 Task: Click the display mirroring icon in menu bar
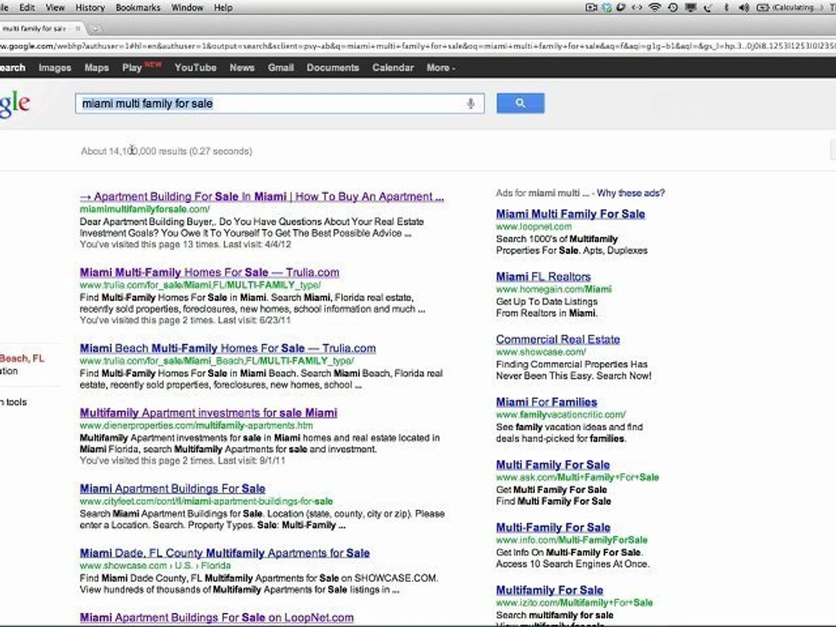691,8
